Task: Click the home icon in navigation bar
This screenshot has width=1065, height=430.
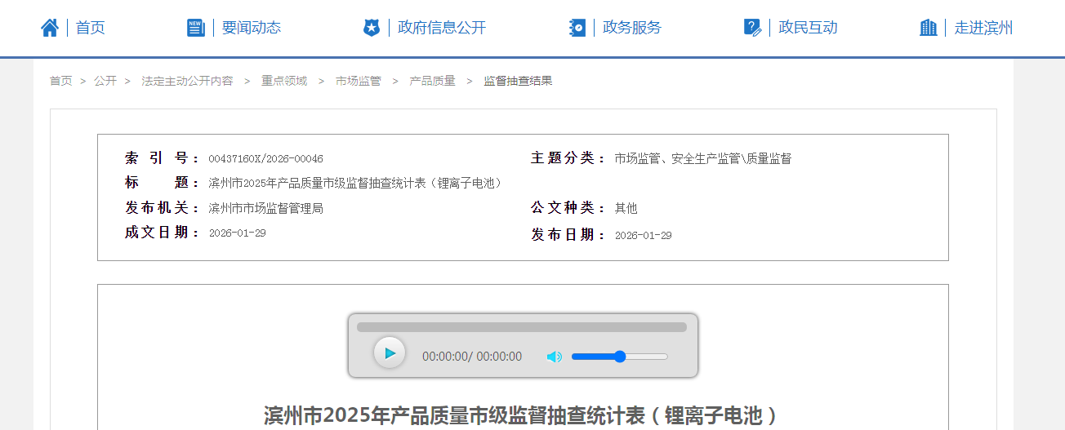Action: (50, 28)
